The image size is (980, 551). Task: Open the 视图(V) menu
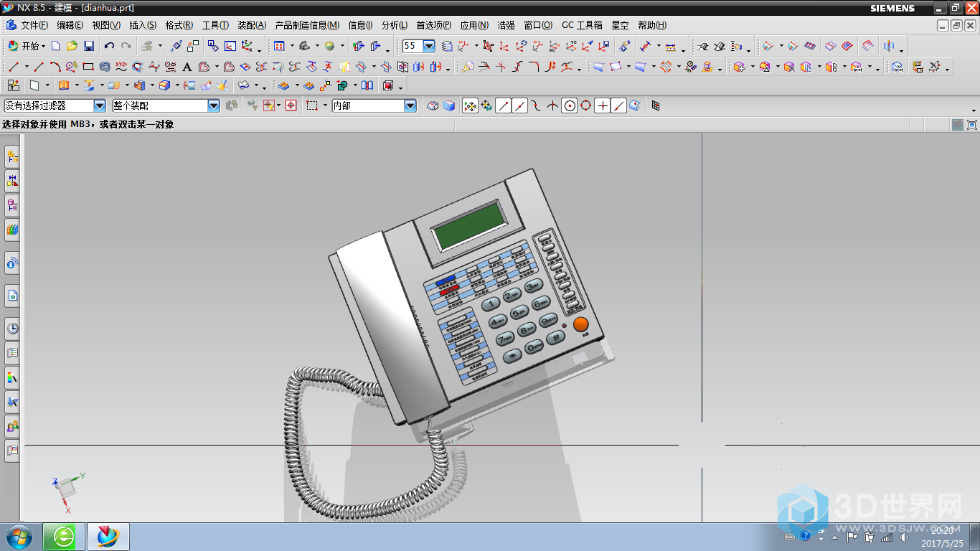tap(106, 25)
